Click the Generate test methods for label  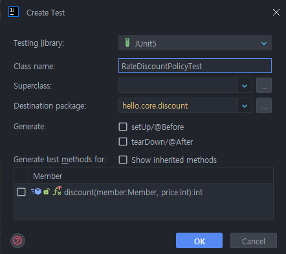coord(60,160)
